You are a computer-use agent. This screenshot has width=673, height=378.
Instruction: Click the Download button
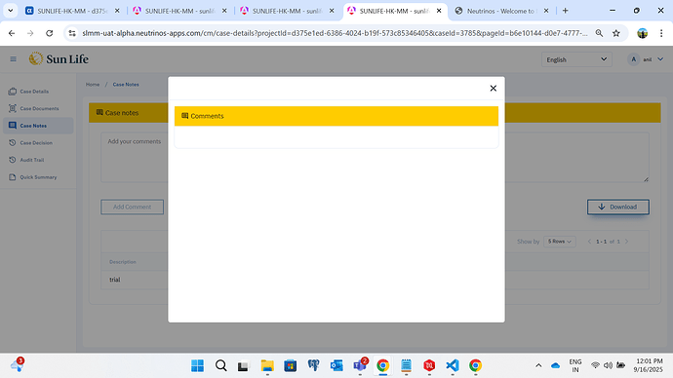[x=618, y=207]
